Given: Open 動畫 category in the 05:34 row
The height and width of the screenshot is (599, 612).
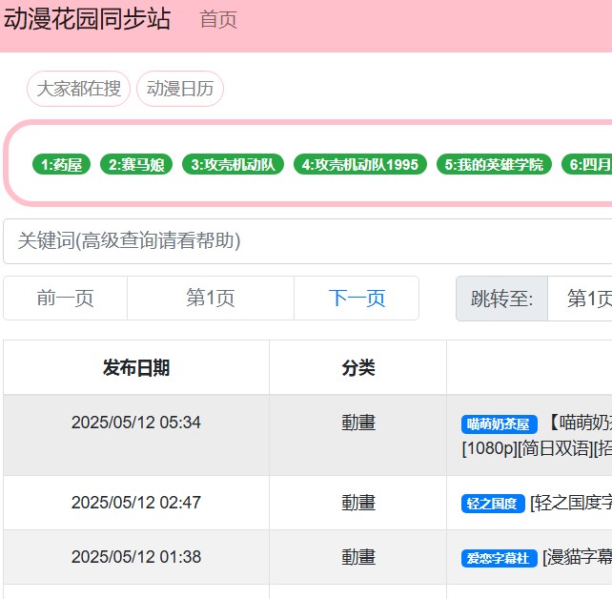Looking at the screenshot, I should point(358,423).
